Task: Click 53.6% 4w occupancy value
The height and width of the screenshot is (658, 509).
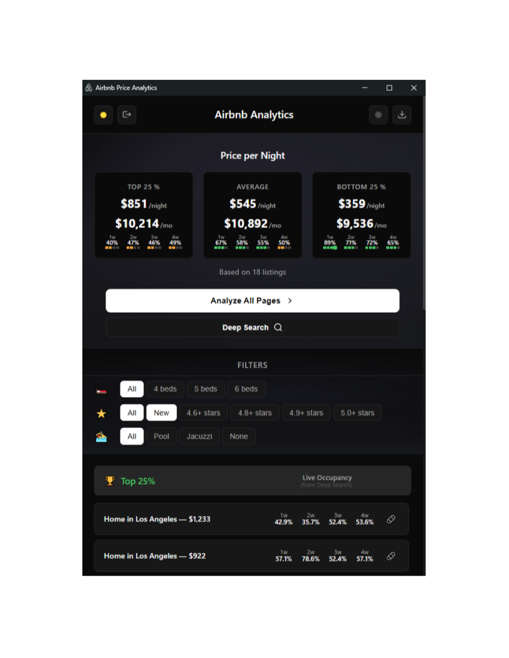Action: 364,522
